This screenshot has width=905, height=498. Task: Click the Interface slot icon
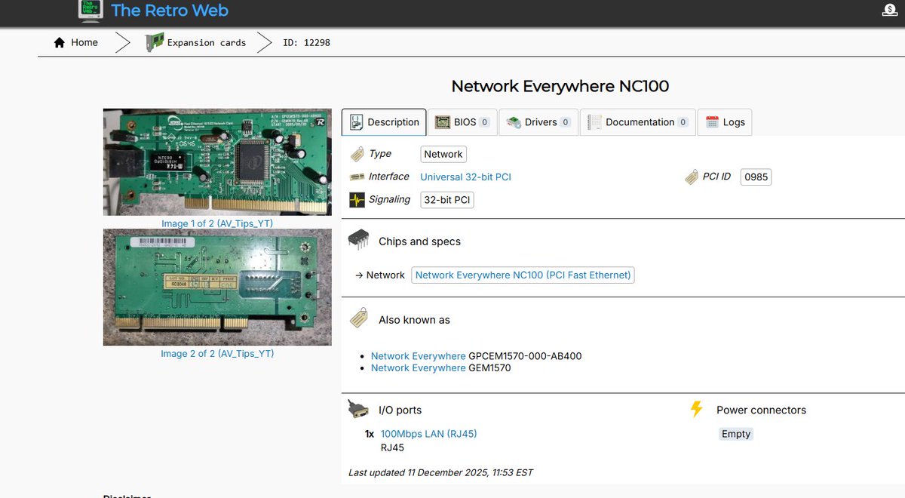coord(357,177)
